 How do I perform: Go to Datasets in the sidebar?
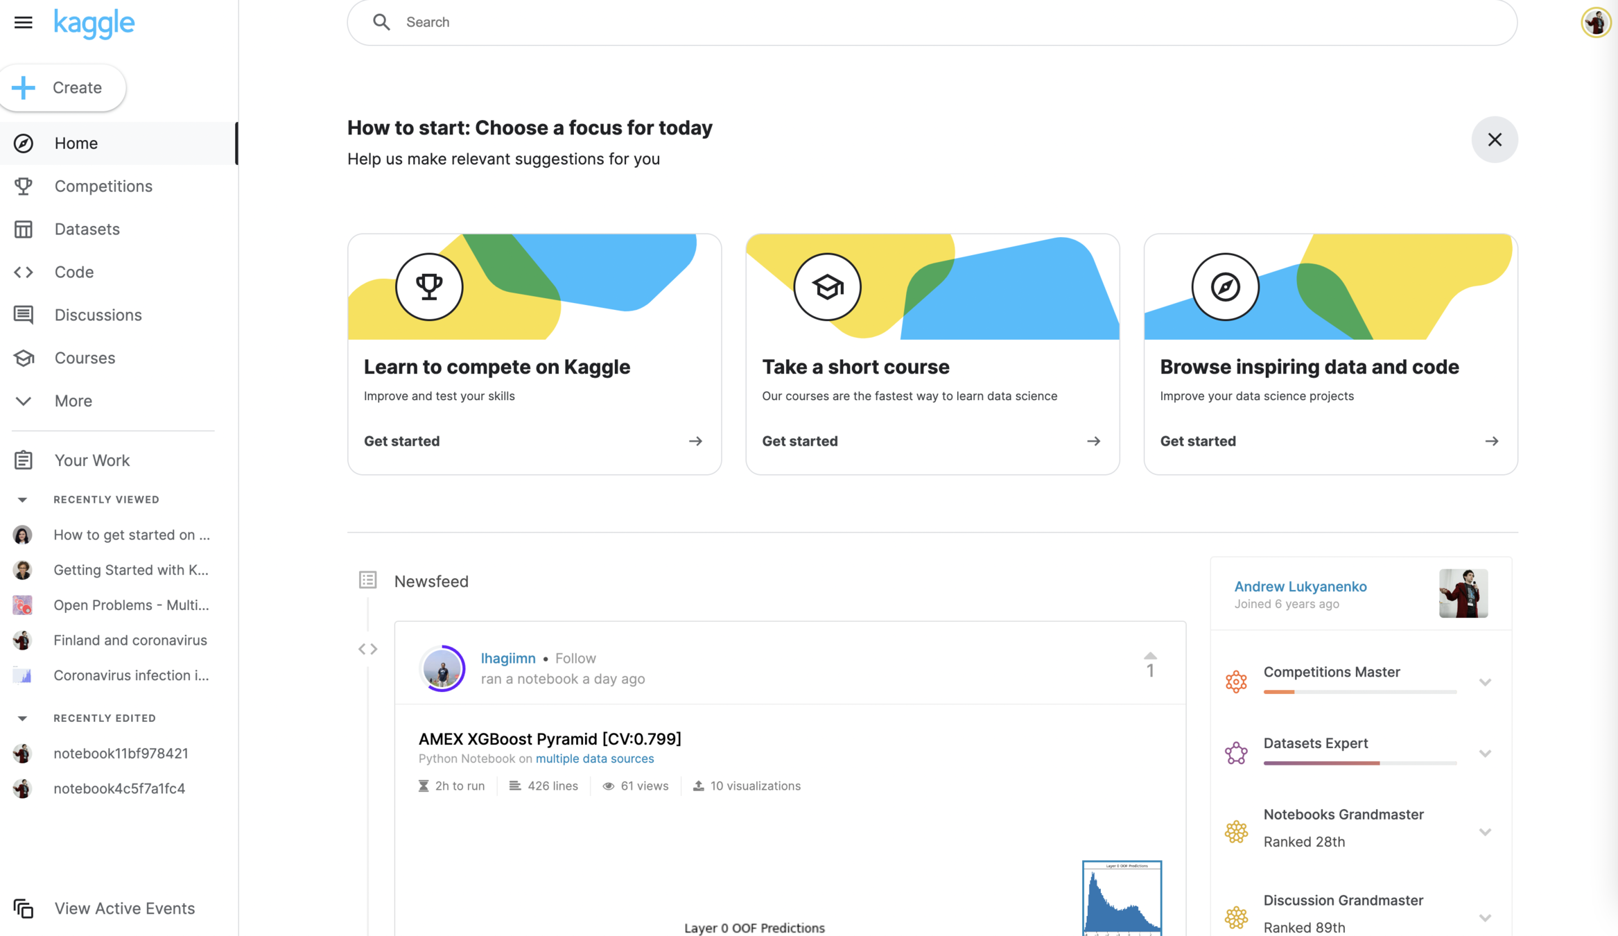coord(87,229)
